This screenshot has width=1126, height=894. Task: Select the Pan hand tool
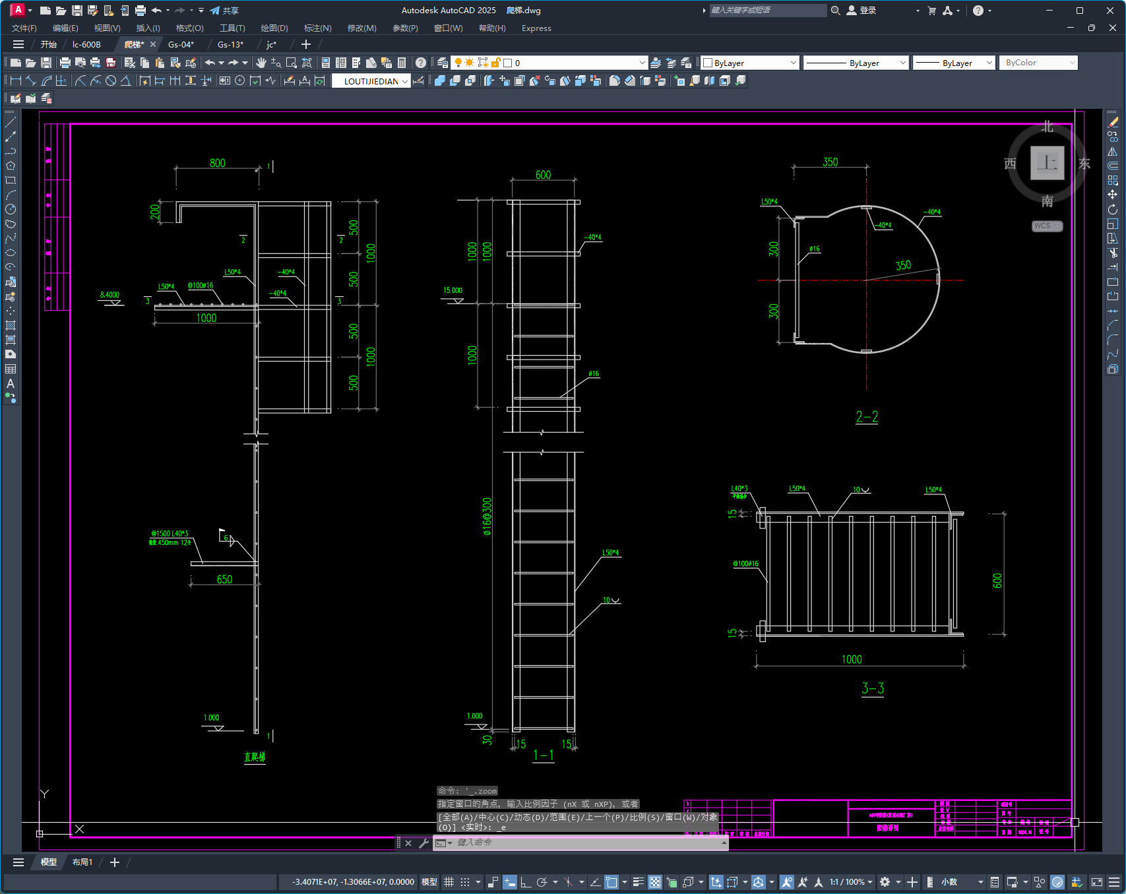pyautogui.click(x=261, y=63)
